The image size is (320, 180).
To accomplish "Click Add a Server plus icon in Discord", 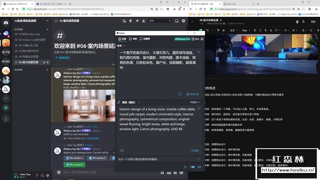I will (6, 99).
